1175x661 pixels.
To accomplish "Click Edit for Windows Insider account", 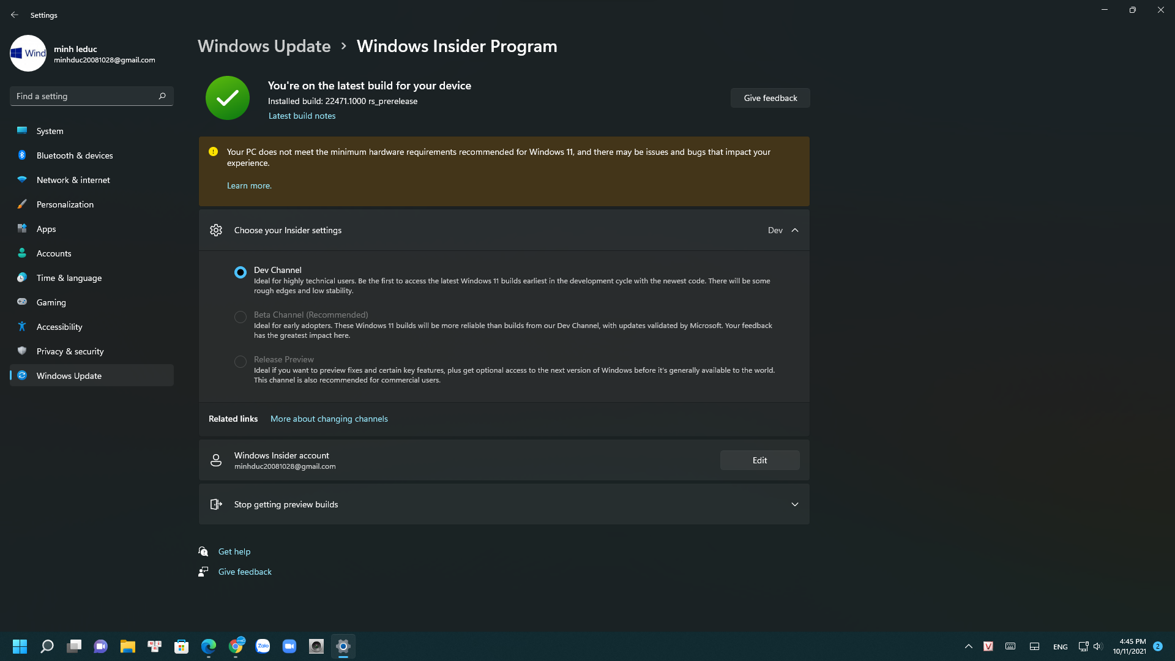I will click(x=759, y=460).
